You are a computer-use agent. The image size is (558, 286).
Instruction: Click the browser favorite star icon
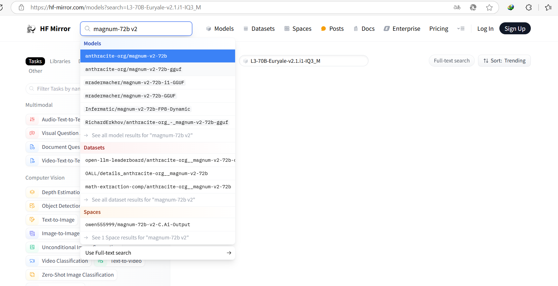click(489, 7)
